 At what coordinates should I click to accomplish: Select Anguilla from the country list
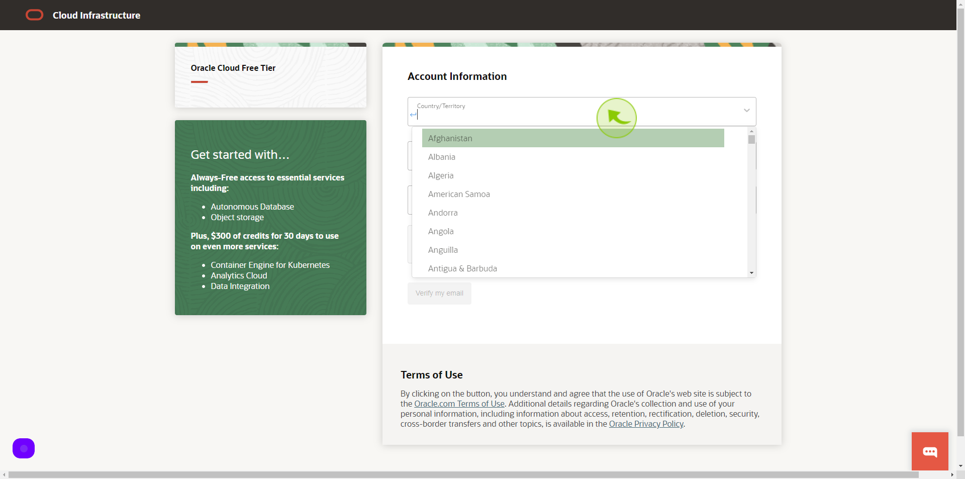coord(573,250)
